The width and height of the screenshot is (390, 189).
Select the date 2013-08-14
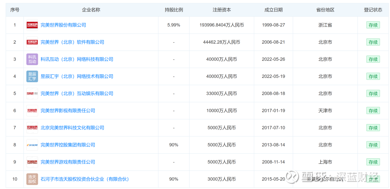(x=273, y=145)
